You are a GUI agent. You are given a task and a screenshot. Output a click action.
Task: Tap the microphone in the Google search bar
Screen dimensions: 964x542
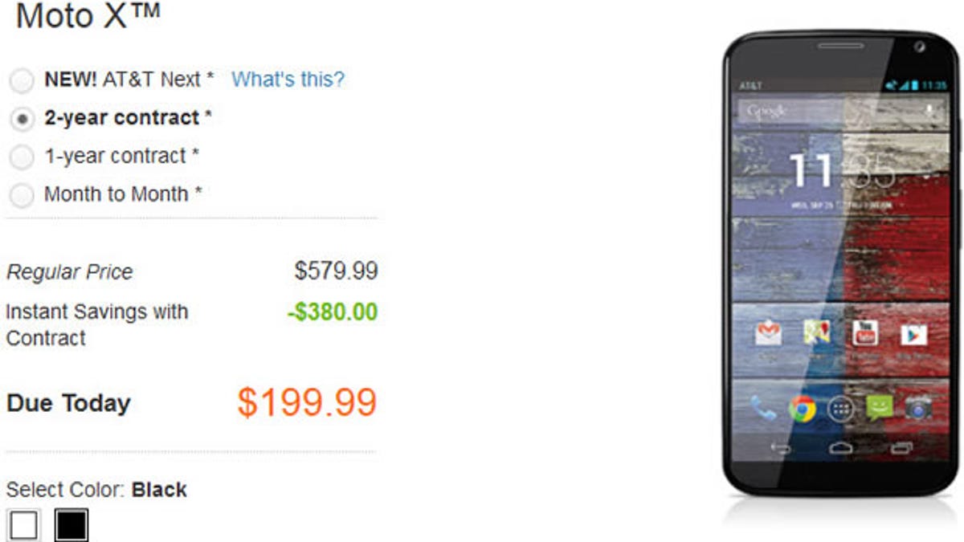[x=929, y=111]
